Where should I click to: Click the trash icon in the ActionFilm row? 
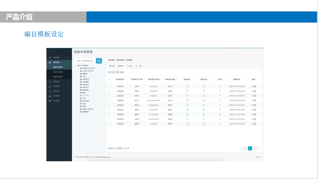[x=255, y=86]
